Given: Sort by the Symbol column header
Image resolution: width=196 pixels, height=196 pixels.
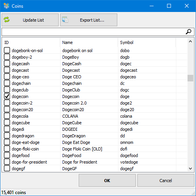Looking at the screenshot, I should (x=147, y=42).
